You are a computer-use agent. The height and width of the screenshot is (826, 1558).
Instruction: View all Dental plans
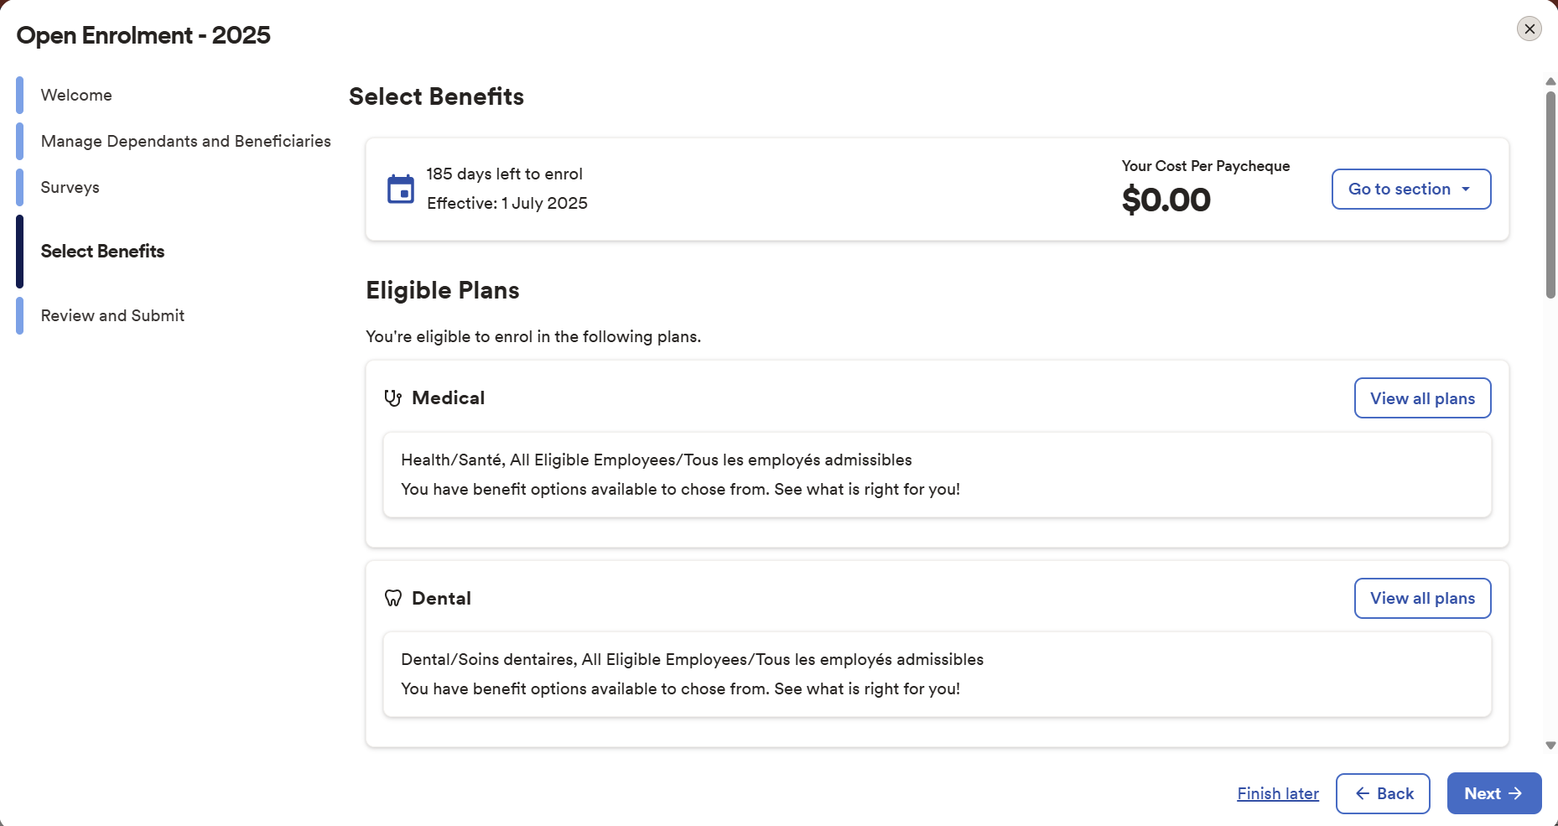pyautogui.click(x=1422, y=598)
